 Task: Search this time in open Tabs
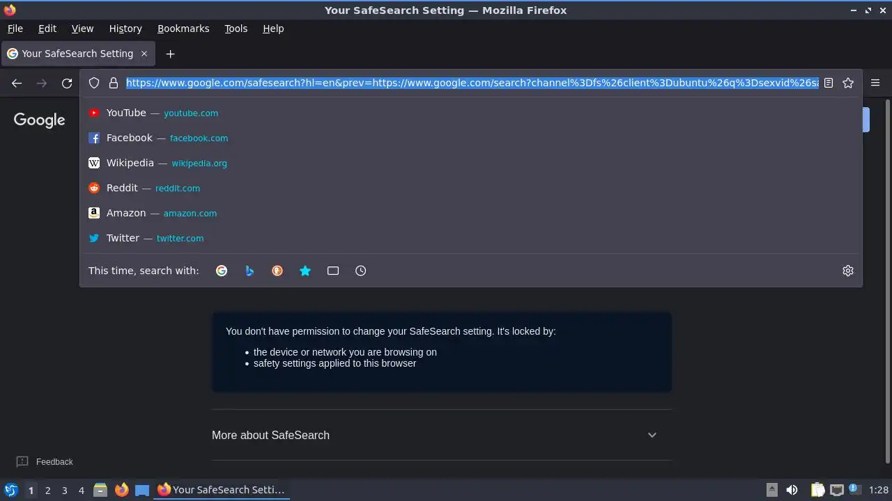click(333, 271)
